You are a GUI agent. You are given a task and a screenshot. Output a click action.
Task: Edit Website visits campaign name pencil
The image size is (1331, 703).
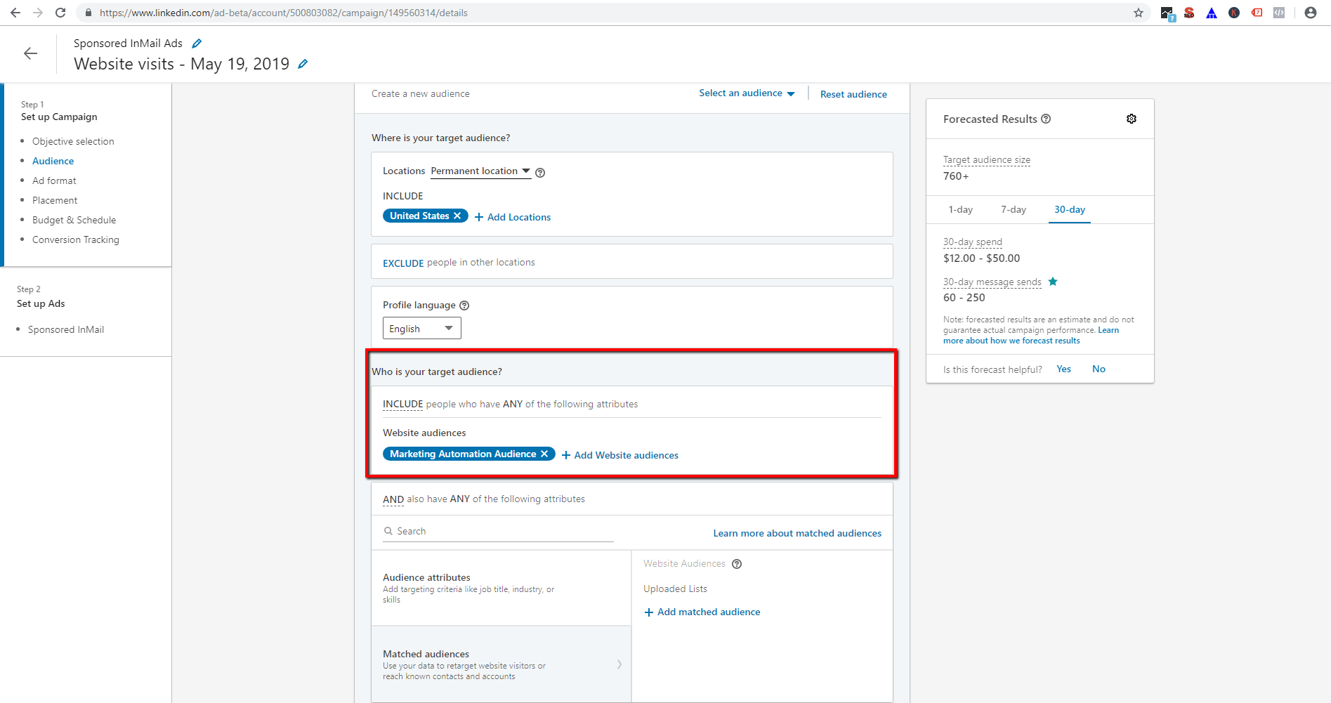(x=303, y=64)
